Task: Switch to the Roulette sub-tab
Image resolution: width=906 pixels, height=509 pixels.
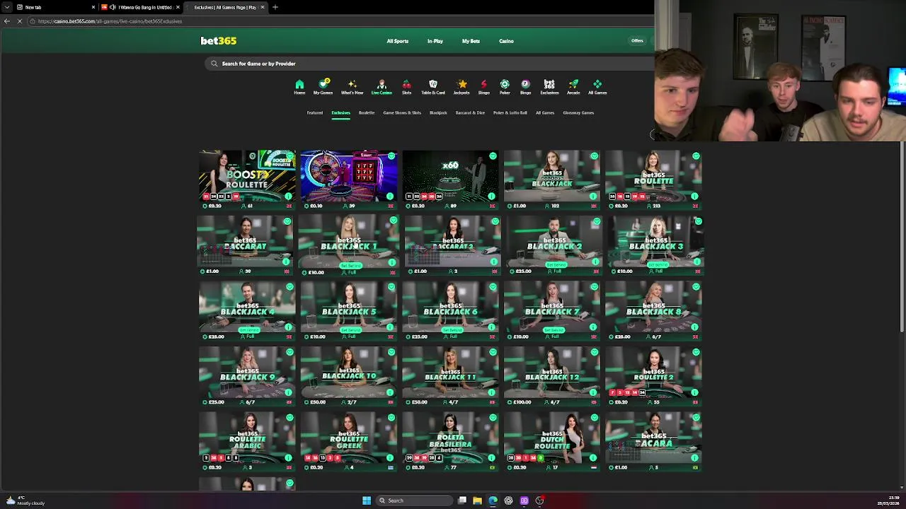Action: [x=366, y=113]
